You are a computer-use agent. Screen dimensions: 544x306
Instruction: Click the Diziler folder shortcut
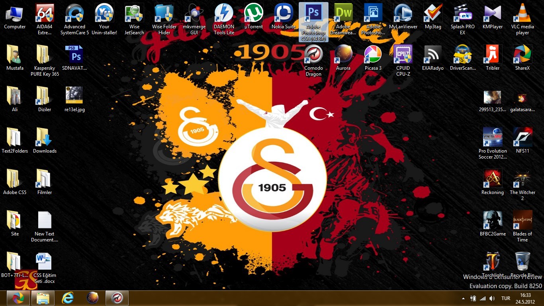[45, 100]
